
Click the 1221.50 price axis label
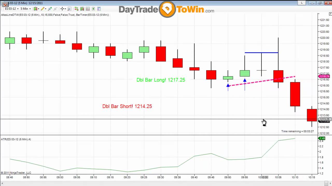tap(324, 20)
